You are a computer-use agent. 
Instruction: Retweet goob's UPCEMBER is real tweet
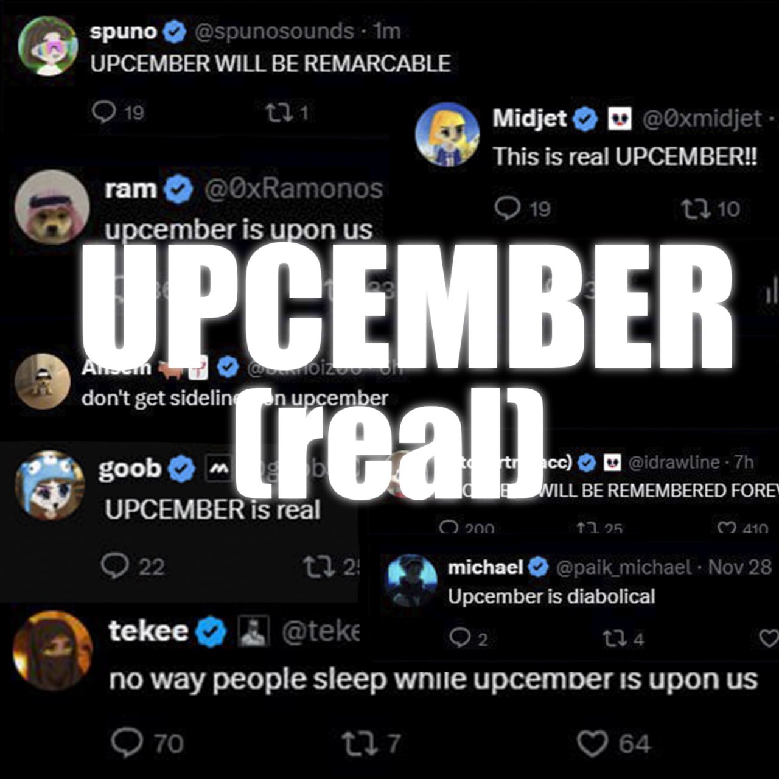(320, 567)
